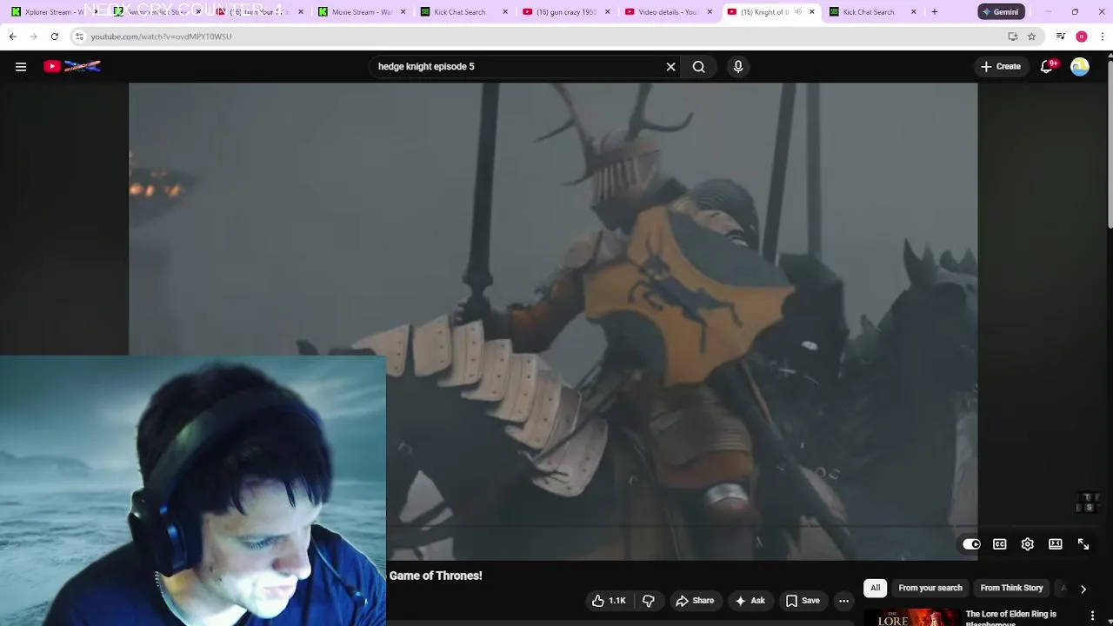The height and width of the screenshot is (626, 1113).
Task: Close the Moxie Stream tab
Action: point(403,11)
